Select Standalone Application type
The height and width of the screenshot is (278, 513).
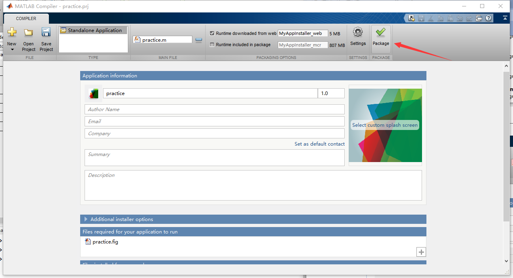pyautogui.click(x=93, y=30)
